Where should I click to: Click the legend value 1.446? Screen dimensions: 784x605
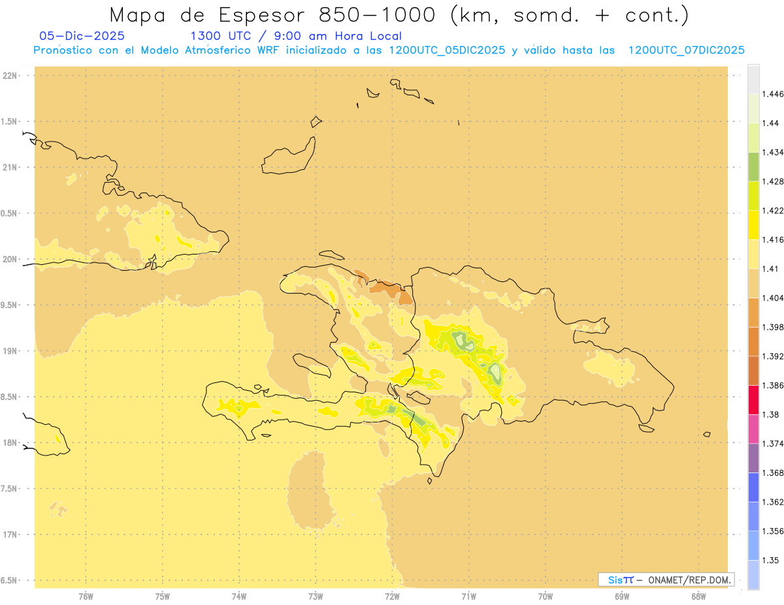pos(774,94)
